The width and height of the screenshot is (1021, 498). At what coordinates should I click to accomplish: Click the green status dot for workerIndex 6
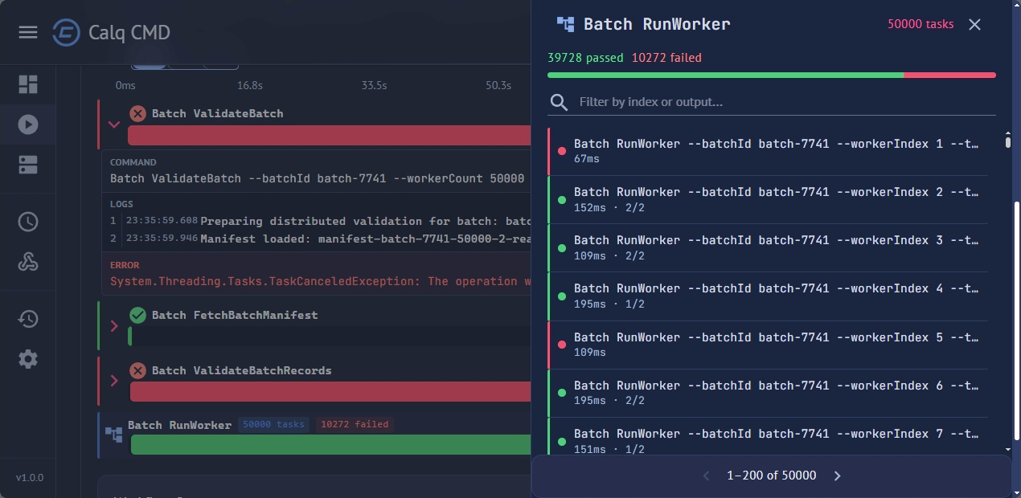pyautogui.click(x=561, y=394)
